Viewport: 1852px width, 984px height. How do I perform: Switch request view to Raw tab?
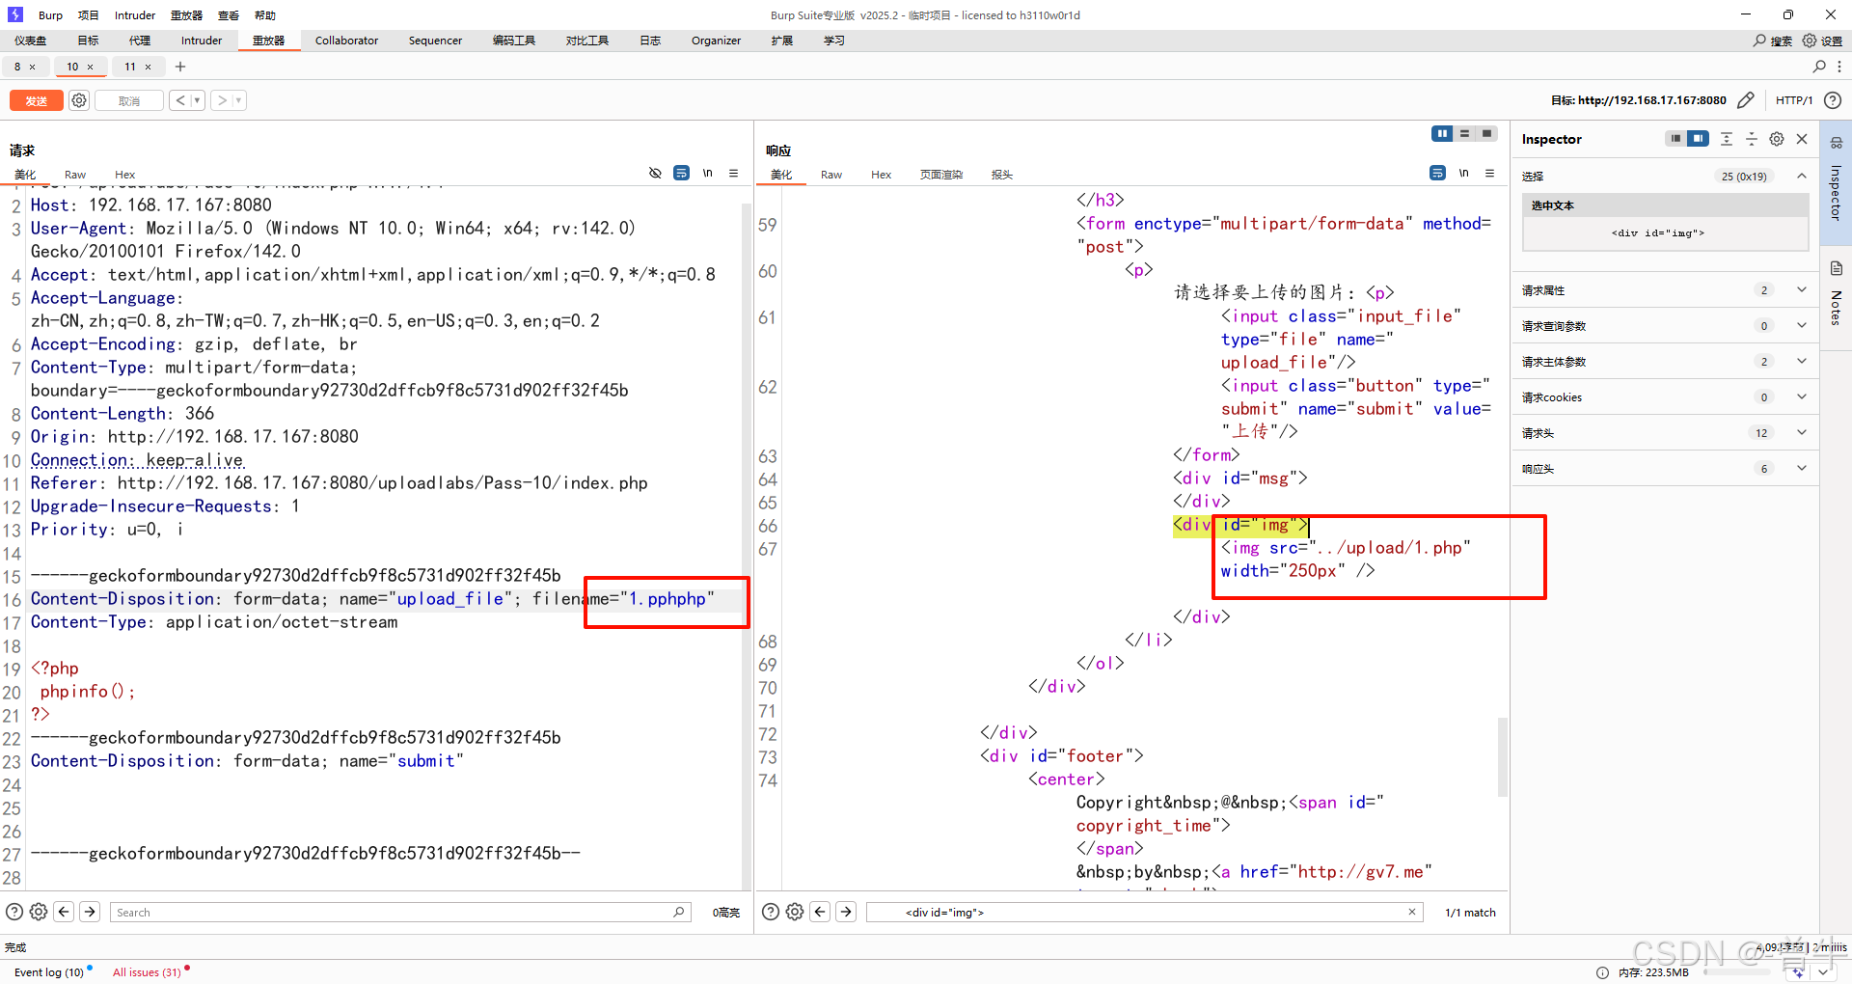point(75,175)
